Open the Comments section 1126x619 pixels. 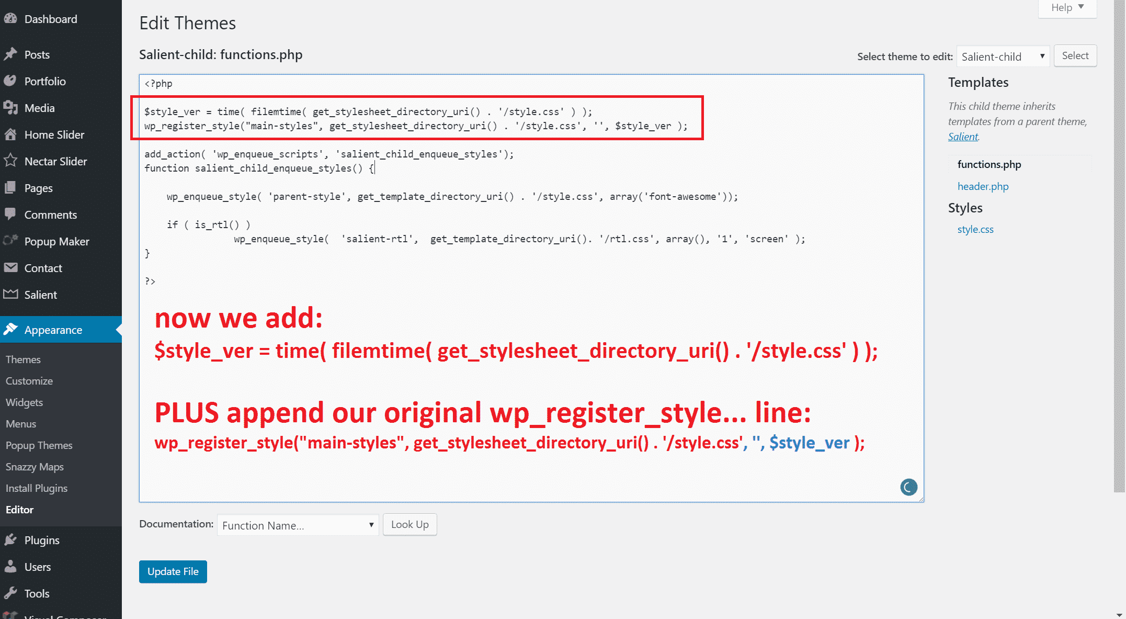pos(50,215)
